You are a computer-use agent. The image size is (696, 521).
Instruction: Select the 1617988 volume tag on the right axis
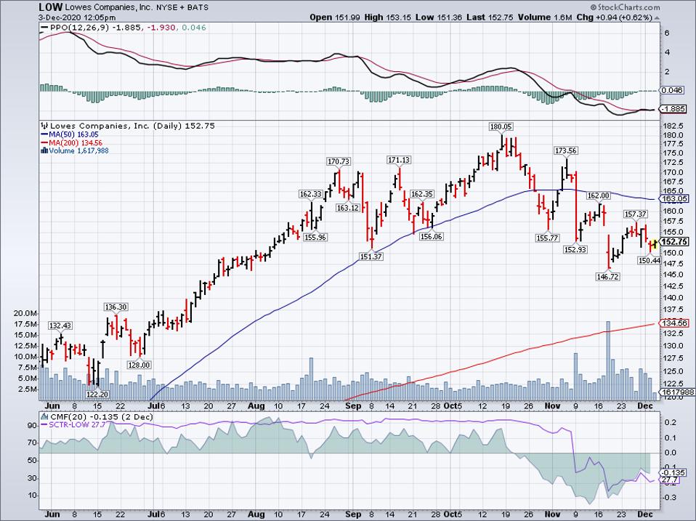[677, 392]
